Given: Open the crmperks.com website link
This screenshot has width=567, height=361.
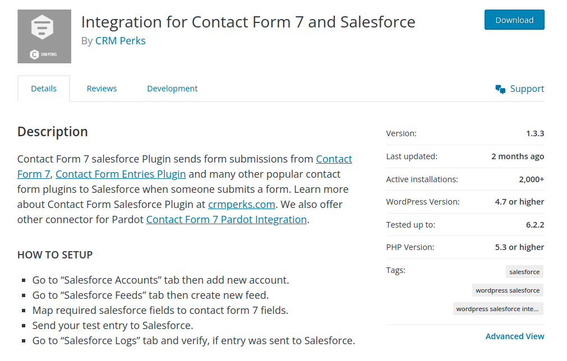Looking at the screenshot, I should 241,204.
